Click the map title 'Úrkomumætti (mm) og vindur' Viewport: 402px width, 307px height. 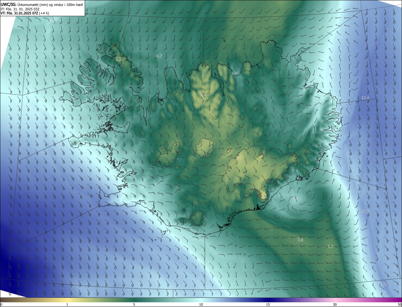tap(40, 4)
